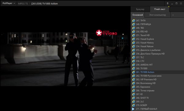Click the icon next to 268. SHOT TV
The height and width of the screenshot is (111, 184).
tap(133, 98)
